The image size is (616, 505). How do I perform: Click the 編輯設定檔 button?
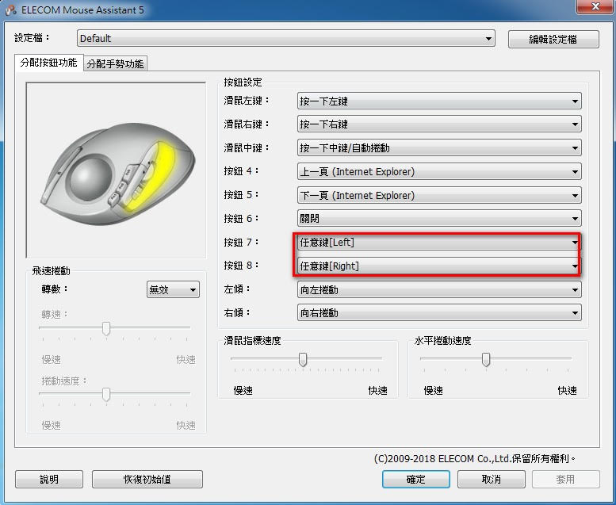pos(553,39)
